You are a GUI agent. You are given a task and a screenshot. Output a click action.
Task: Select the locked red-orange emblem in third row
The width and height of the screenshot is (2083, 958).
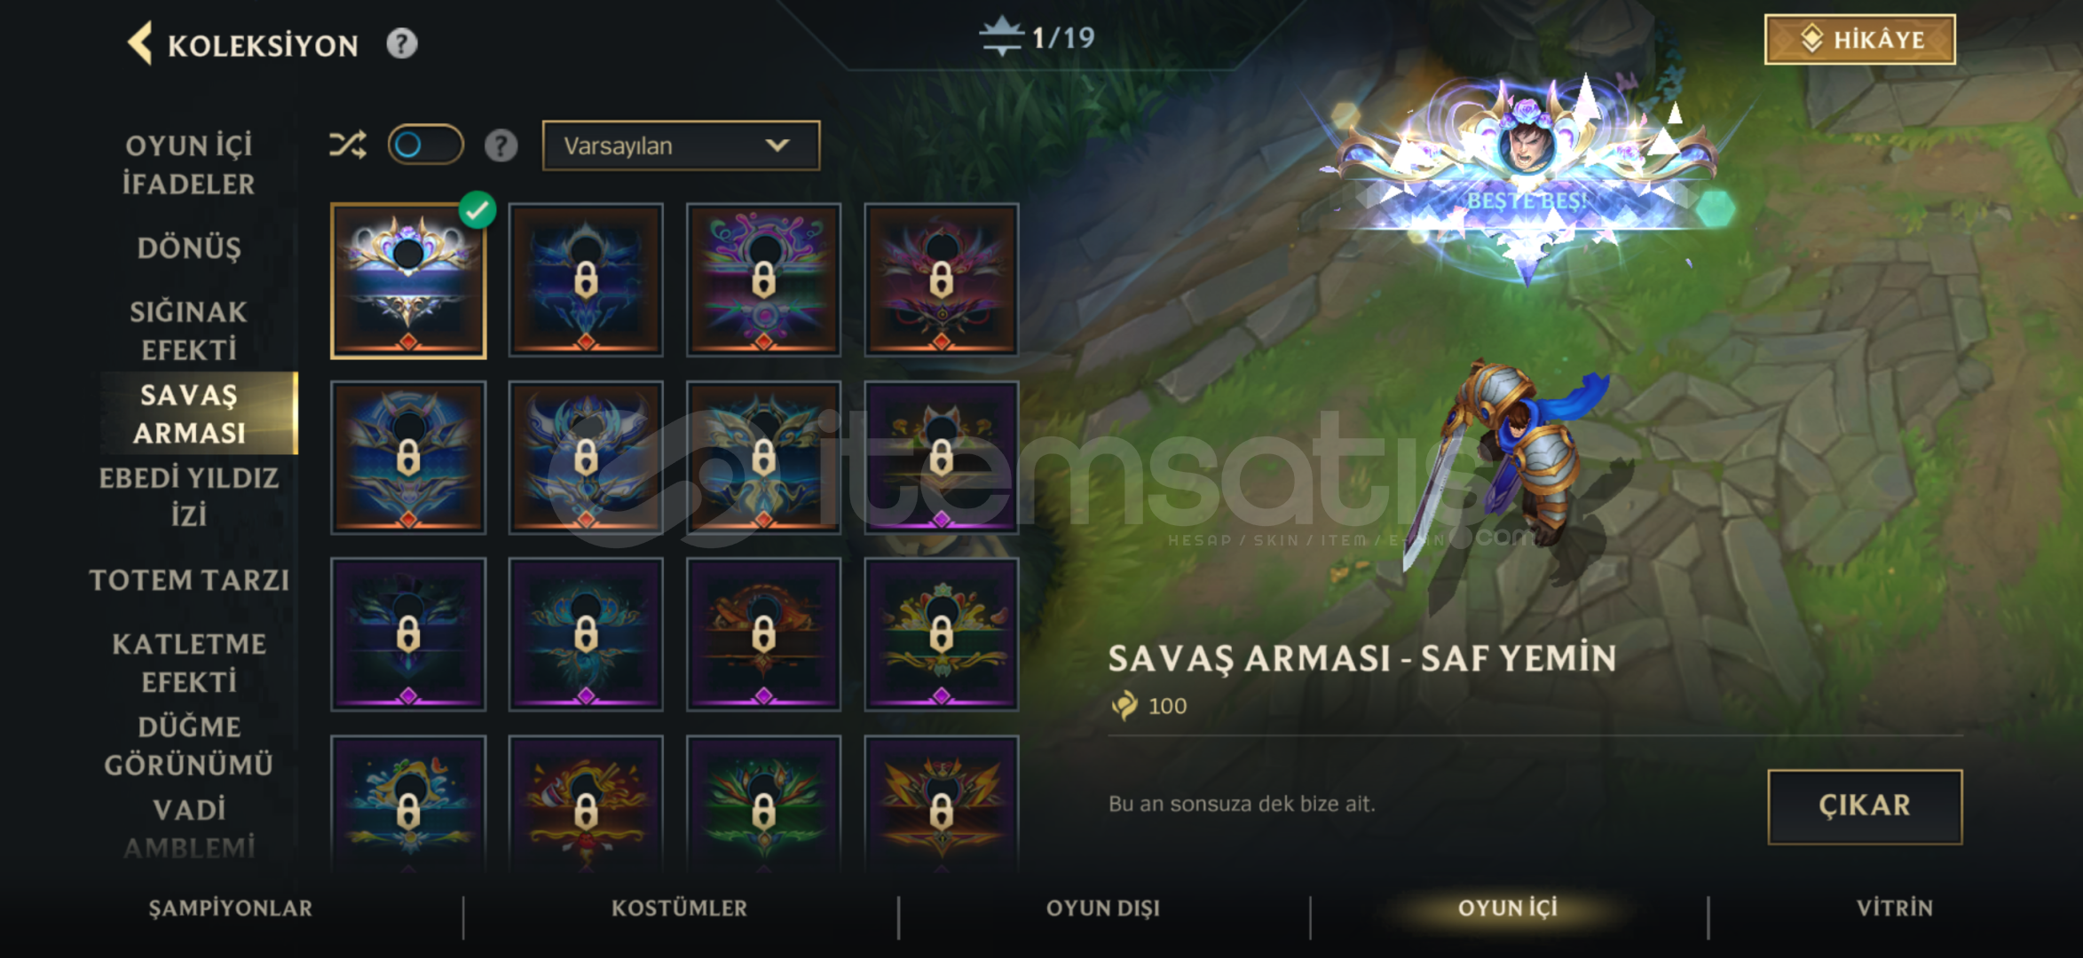pos(763,635)
